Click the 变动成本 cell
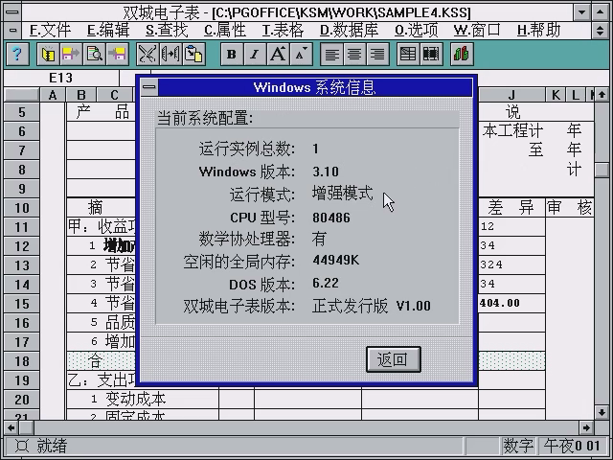The image size is (613, 460). point(143,399)
